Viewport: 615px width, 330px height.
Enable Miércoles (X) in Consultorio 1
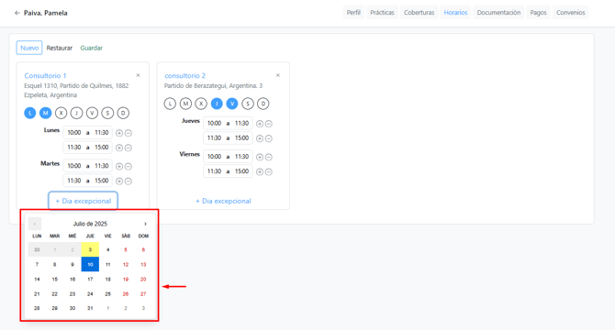click(x=61, y=113)
